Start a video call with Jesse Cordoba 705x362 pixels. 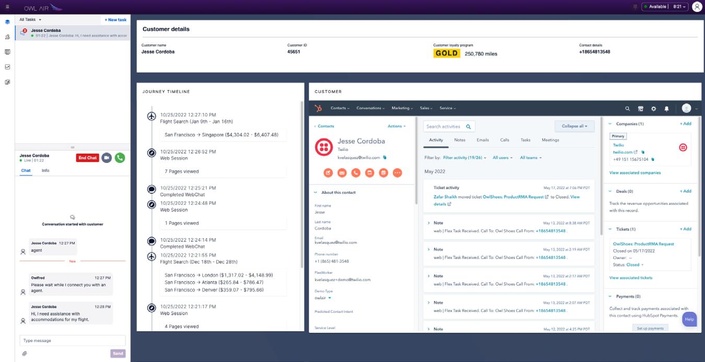pos(107,157)
